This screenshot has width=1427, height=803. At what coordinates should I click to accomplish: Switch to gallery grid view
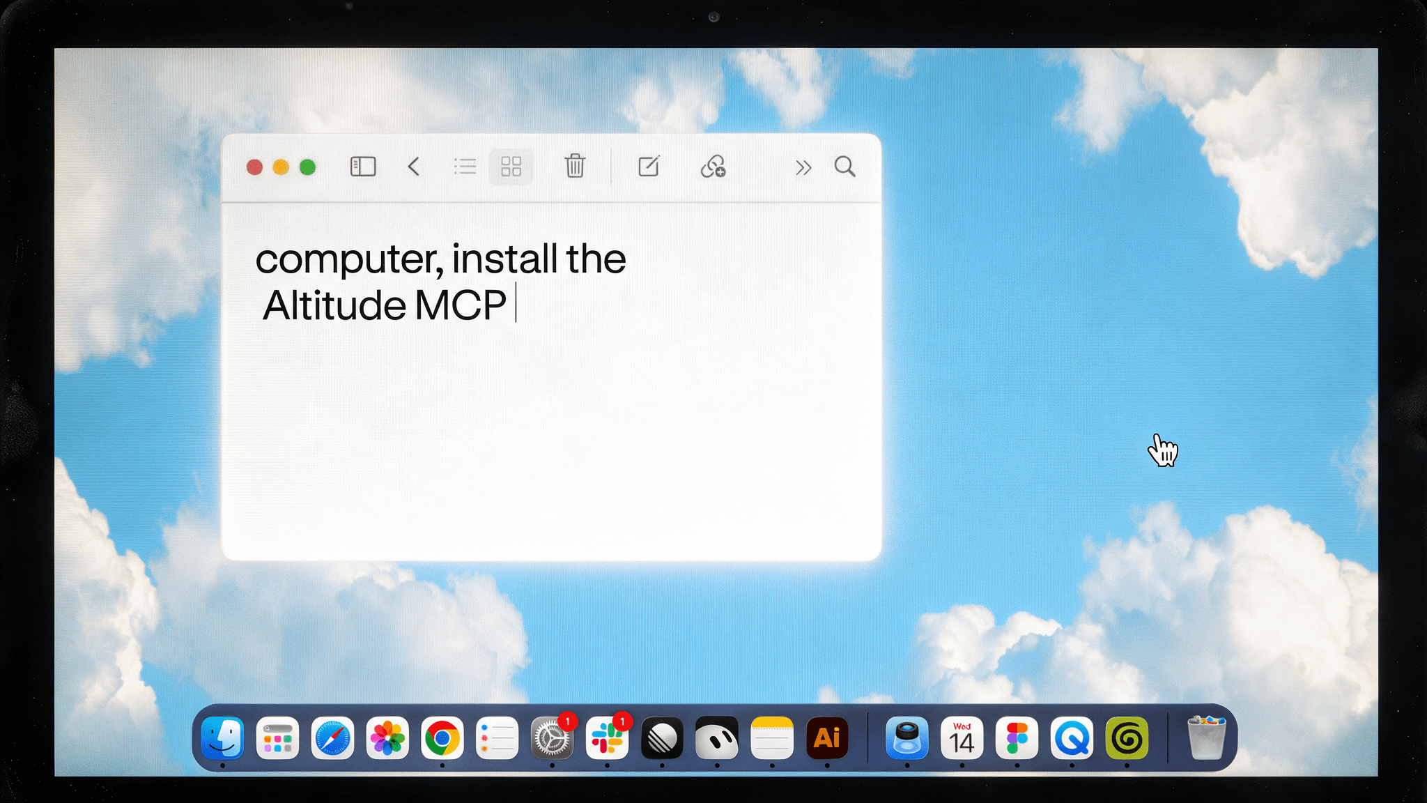pyautogui.click(x=511, y=167)
